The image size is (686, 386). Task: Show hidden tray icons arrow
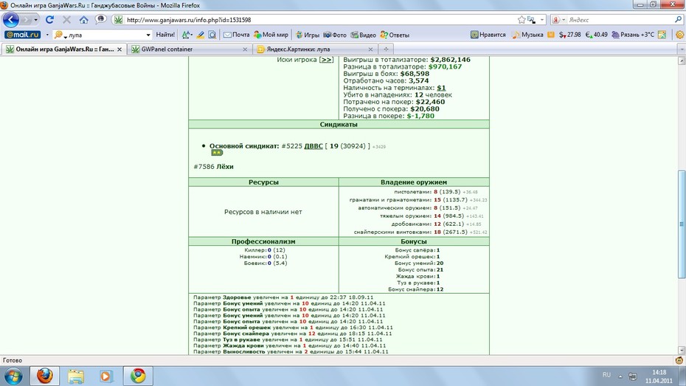coord(620,376)
